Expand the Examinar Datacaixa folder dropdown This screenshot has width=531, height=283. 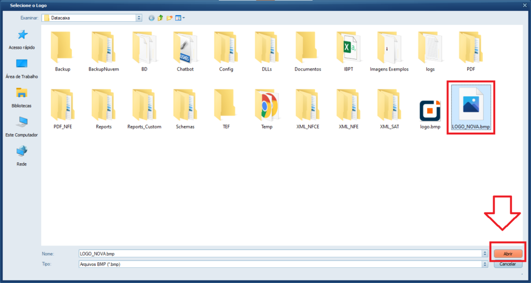tap(138, 18)
